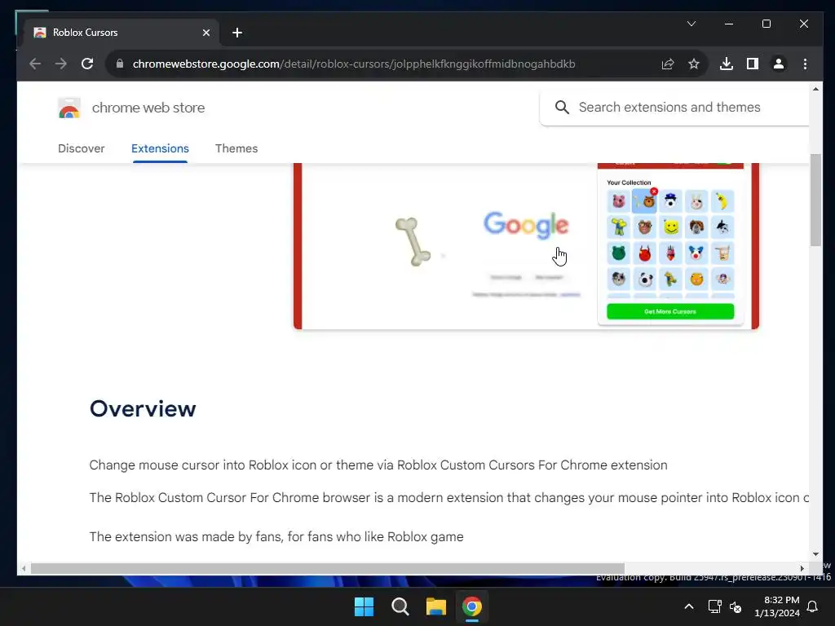The image size is (835, 626).
Task: Click the scroll right arrow at bottom
Action: click(802, 568)
